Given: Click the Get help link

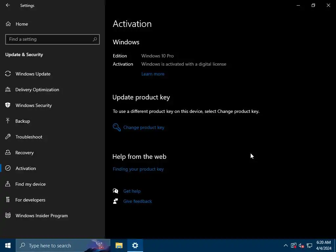Looking at the screenshot, I should point(132,191).
